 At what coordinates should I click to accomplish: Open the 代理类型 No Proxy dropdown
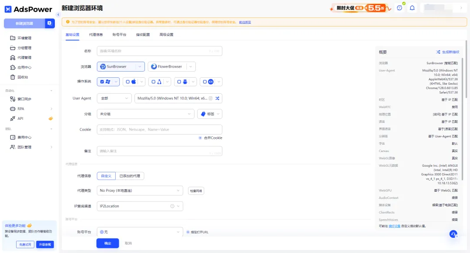pyautogui.click(x=139, y=191)
